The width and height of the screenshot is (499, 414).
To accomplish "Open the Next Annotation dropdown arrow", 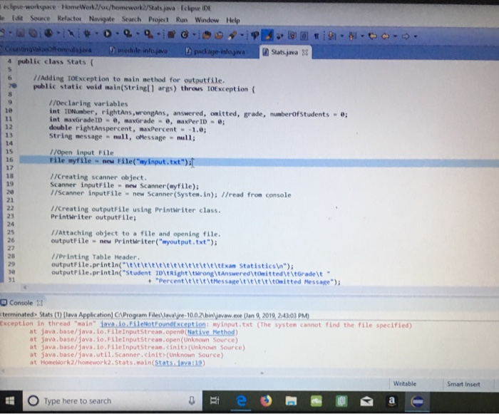I will [342, 36].
